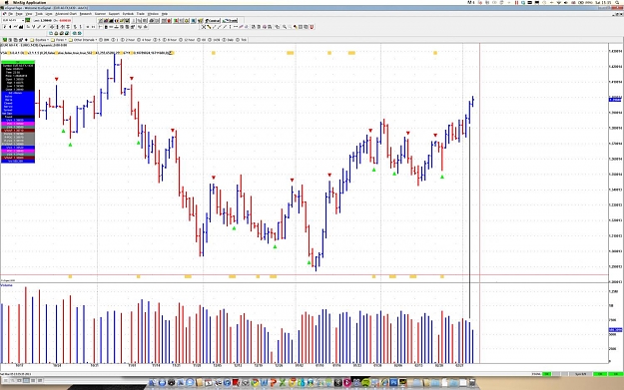Viewport: 624px width, 390px height.
Task: Click the Volume study label
Action: 6,285
